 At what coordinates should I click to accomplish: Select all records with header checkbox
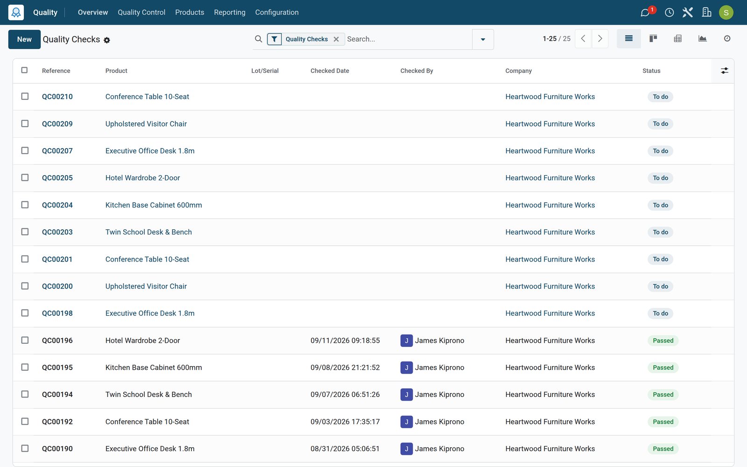point(25,70)
